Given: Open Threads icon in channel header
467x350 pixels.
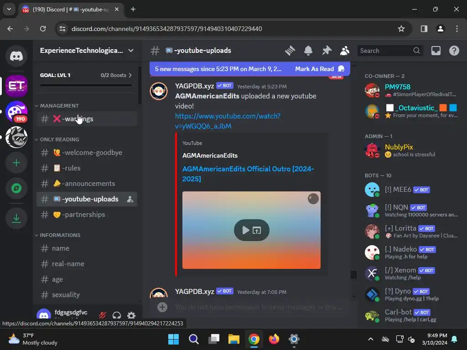Looking at the screenshot, I should tap(290, 51).
